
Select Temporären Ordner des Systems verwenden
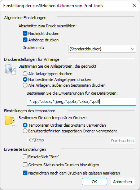point(25,125)
